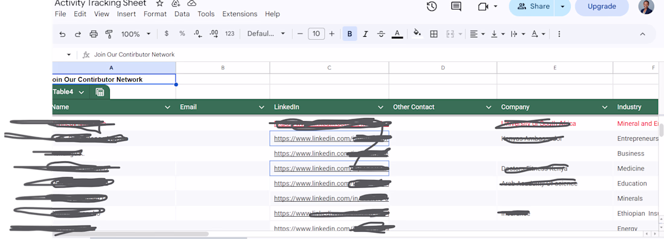Toggle strikethrough formatting

381,34
